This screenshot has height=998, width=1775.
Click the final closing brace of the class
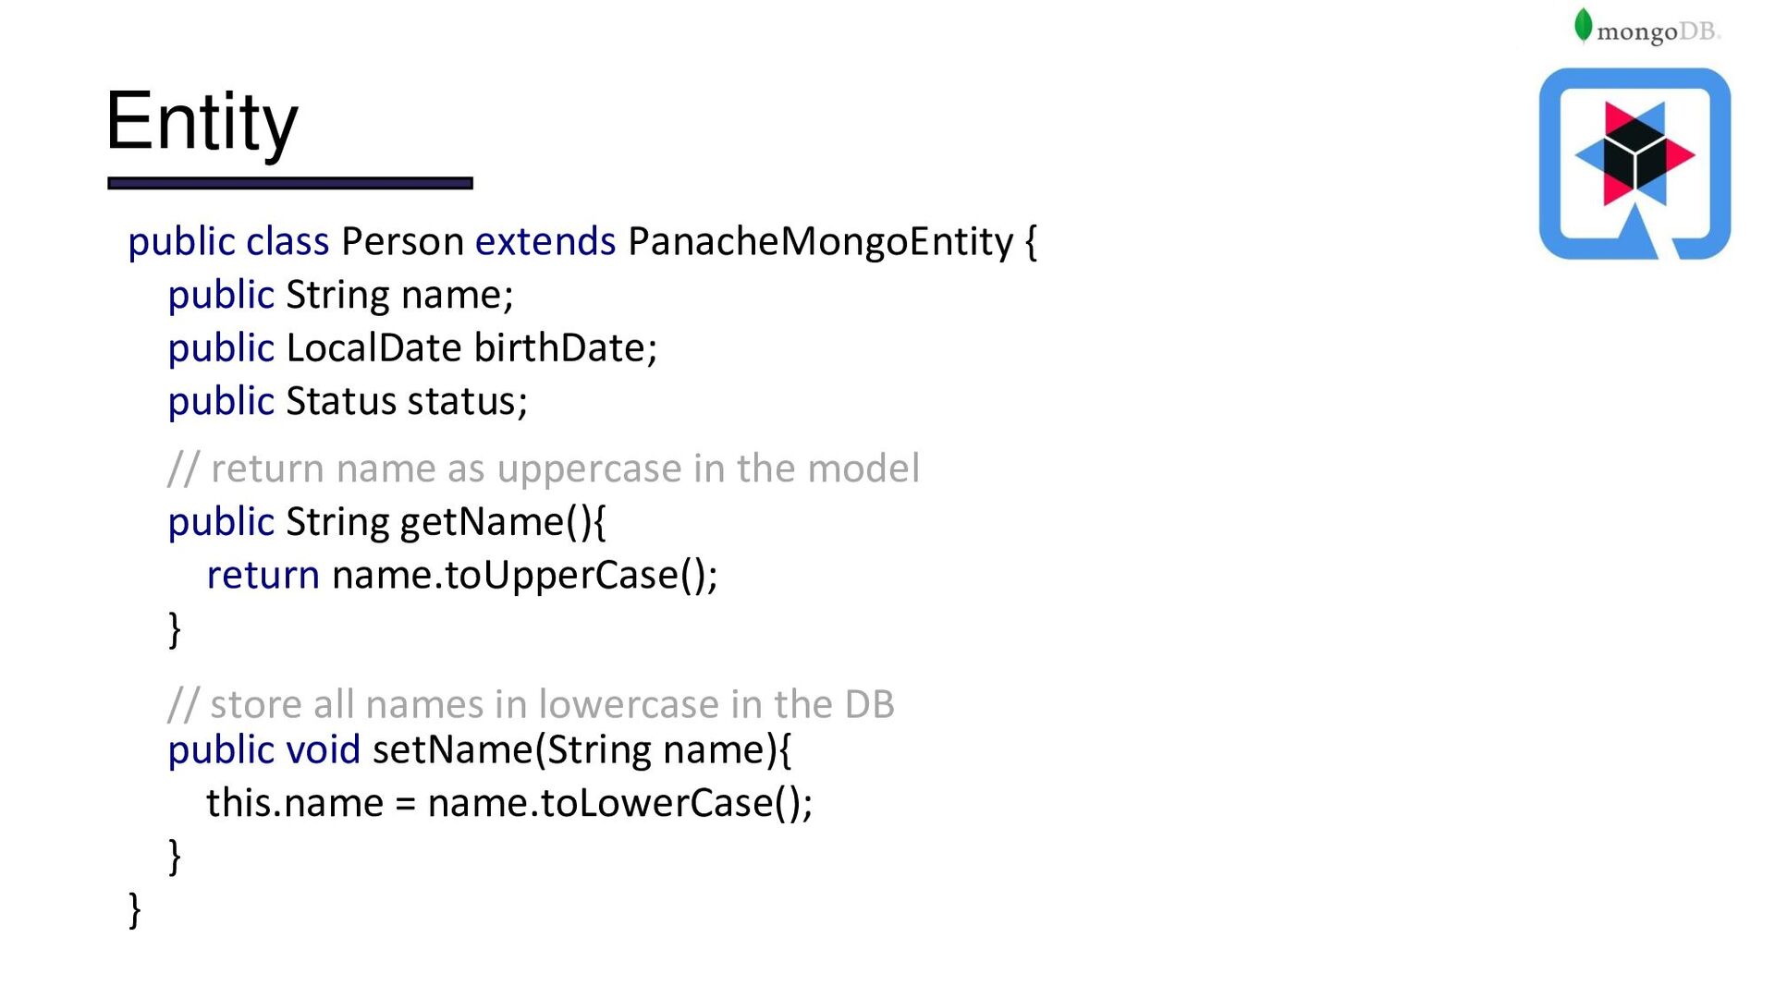click(x=135, y=910)
